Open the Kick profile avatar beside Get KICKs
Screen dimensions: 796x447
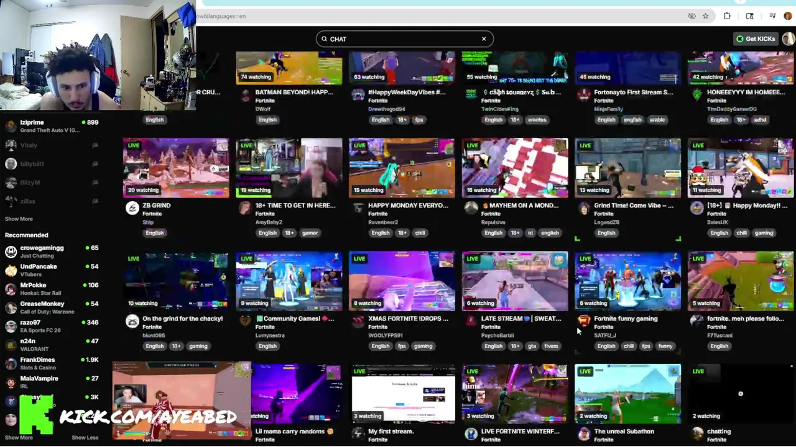tap(788, 38)
